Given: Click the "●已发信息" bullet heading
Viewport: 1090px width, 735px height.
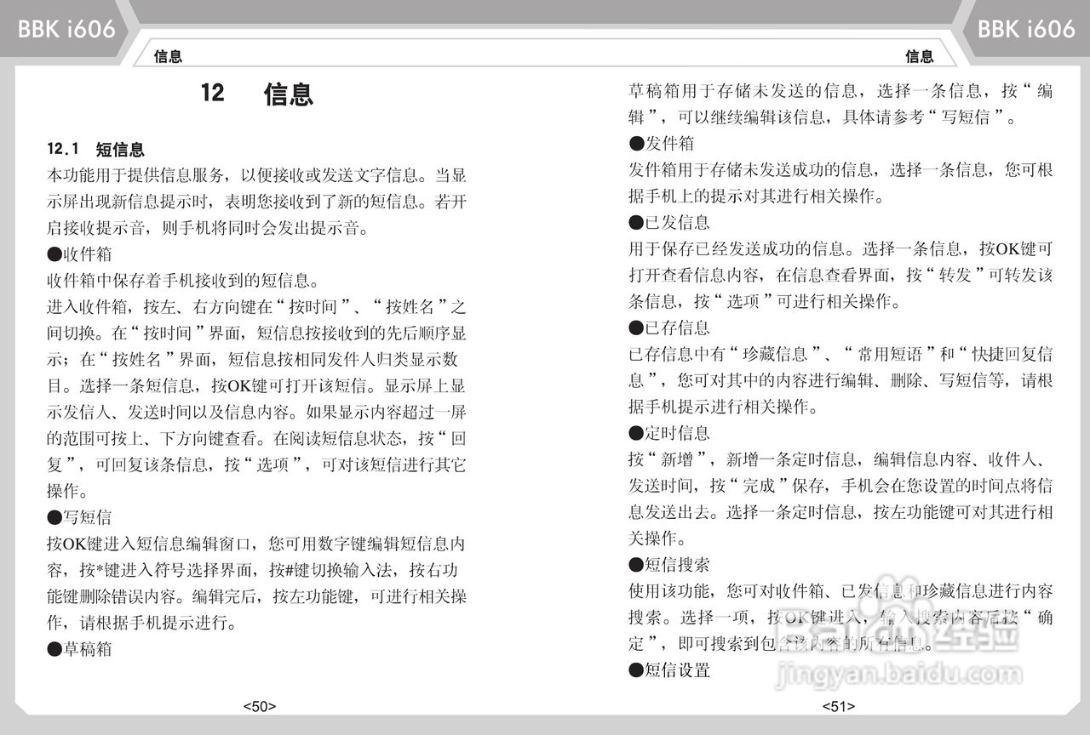Looking at the screenshot, I should [669, 222].
